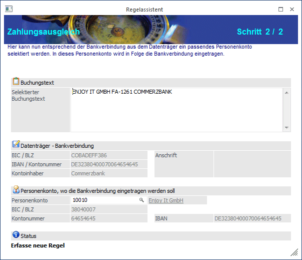The height and width of the screenshot is (260, 302).
Task: Open the Enjoy It GmbH link
Action: point(166,200)
